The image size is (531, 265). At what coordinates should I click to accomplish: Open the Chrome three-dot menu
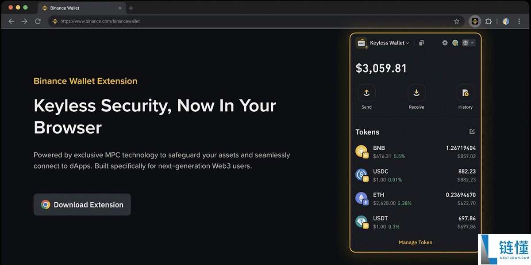tap(519, 21)
